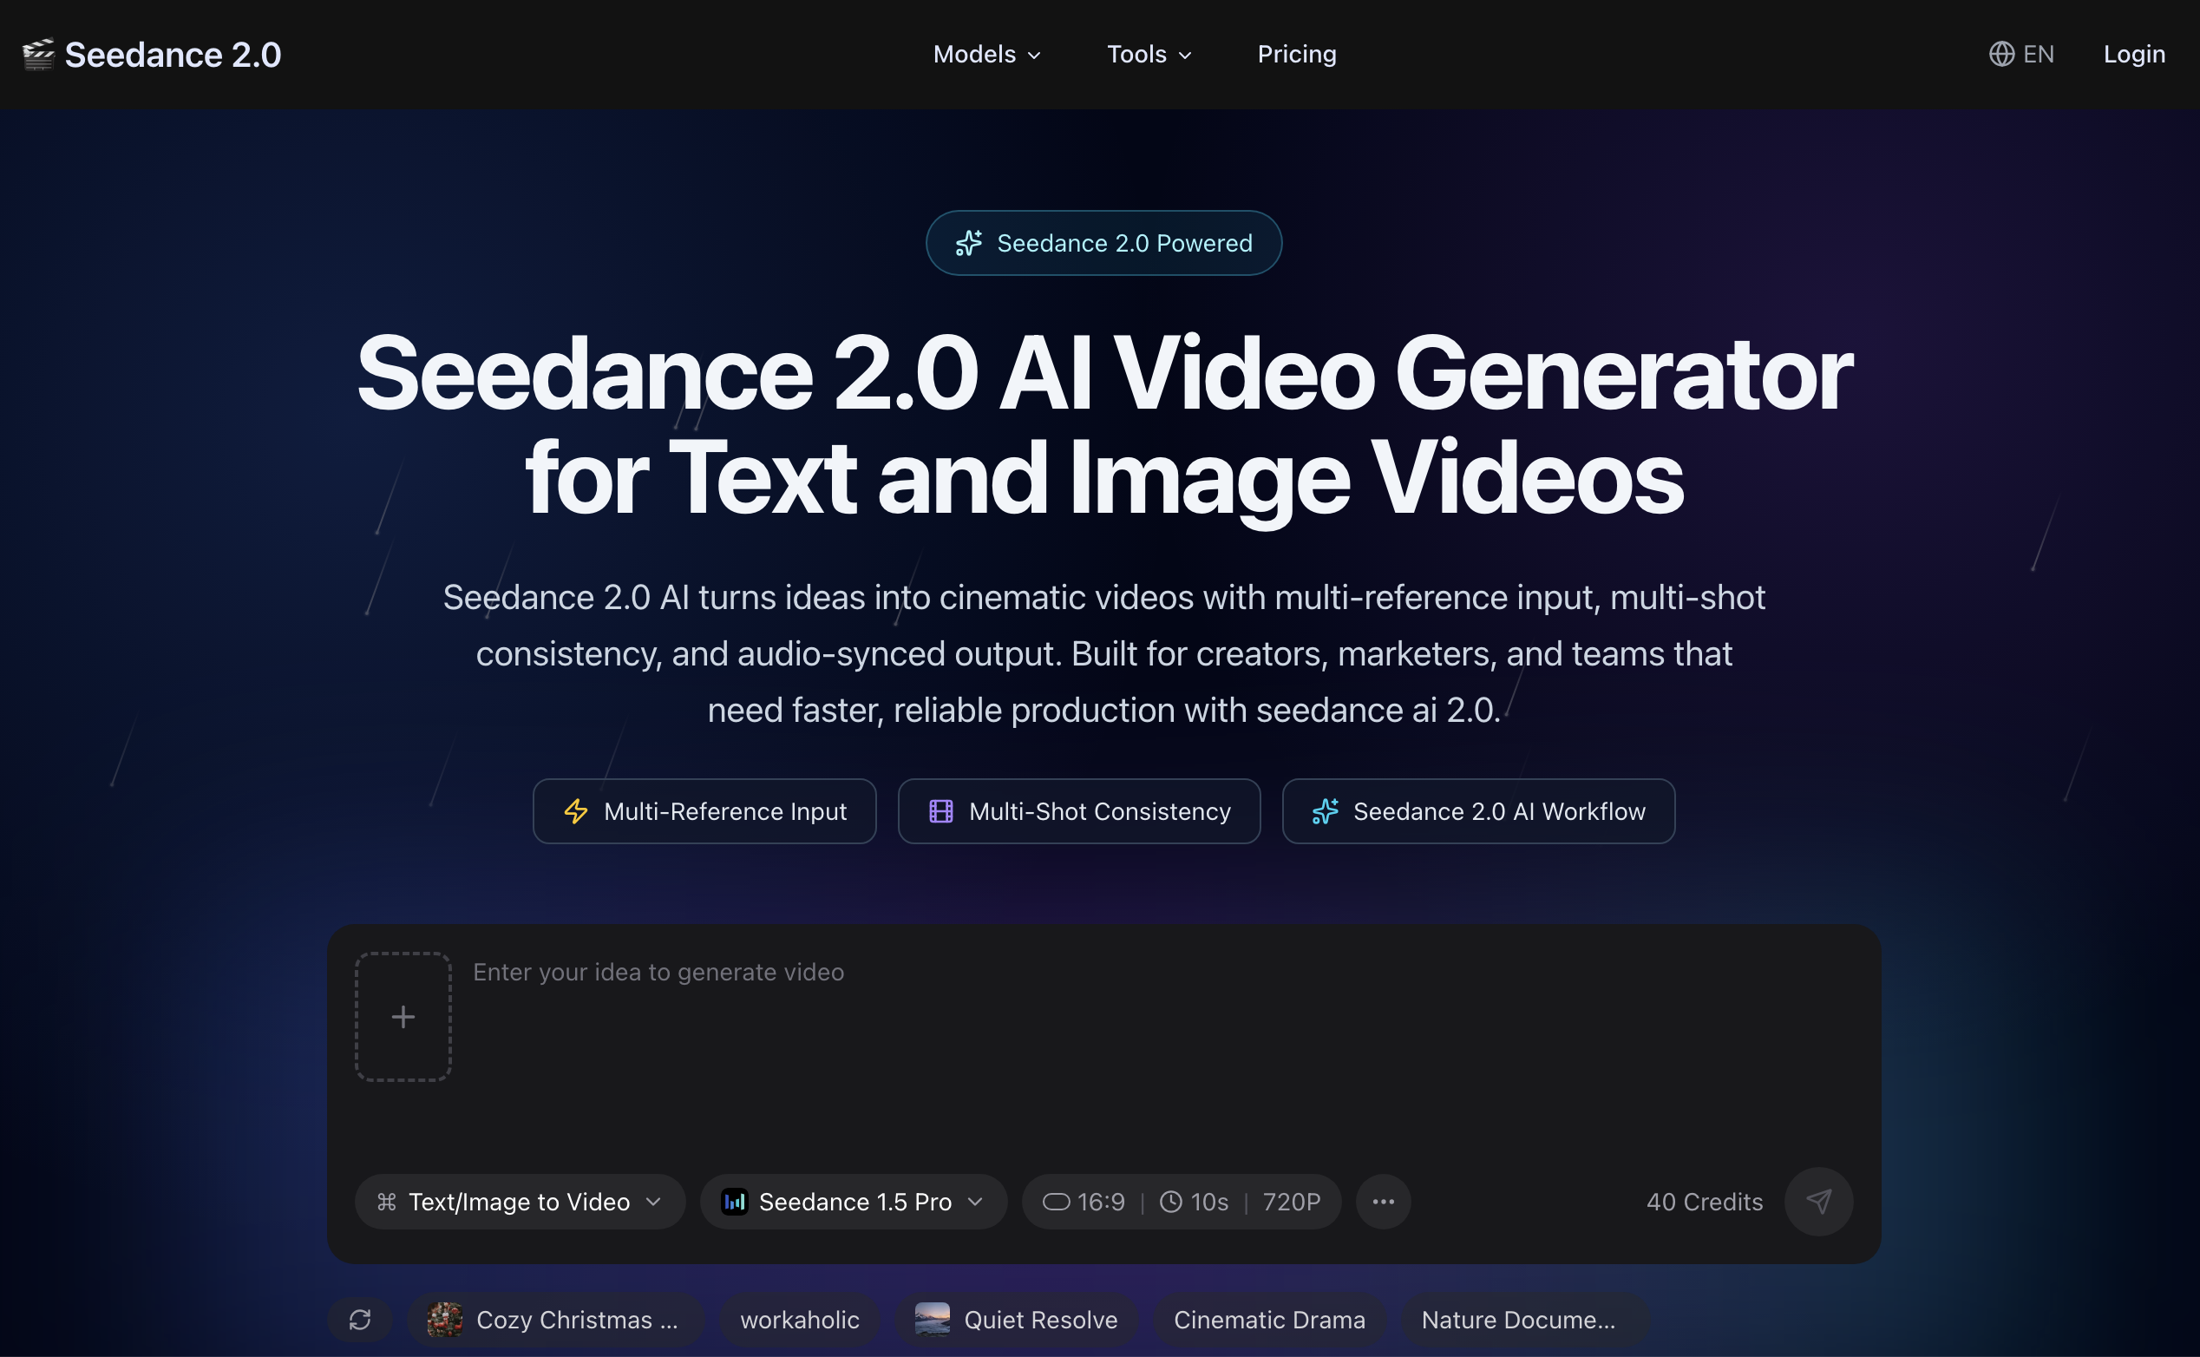Click the refresh icon beside prompt suggestions

pos(360,1320)
